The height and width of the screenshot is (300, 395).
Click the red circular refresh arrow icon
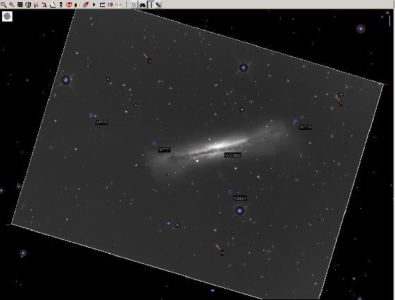(69, 4)
